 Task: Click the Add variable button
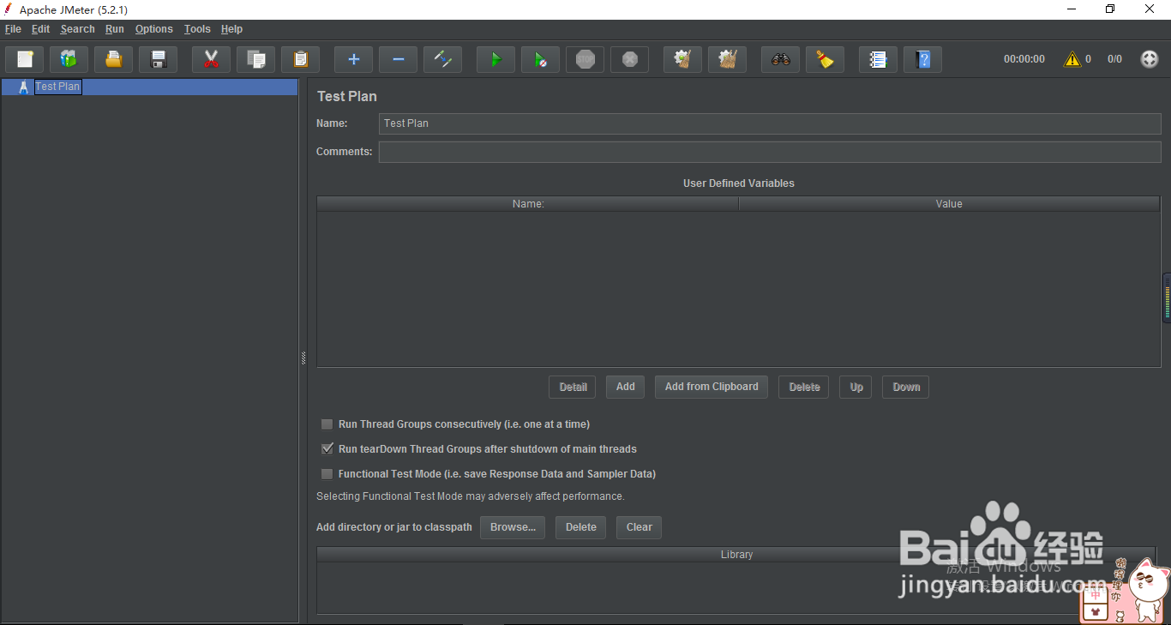(626, 387)
